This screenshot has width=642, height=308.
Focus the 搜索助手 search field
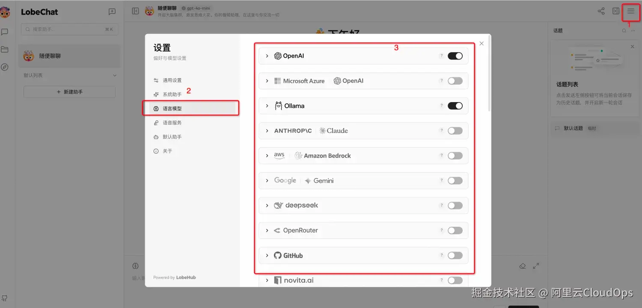[x=69, y=29]
